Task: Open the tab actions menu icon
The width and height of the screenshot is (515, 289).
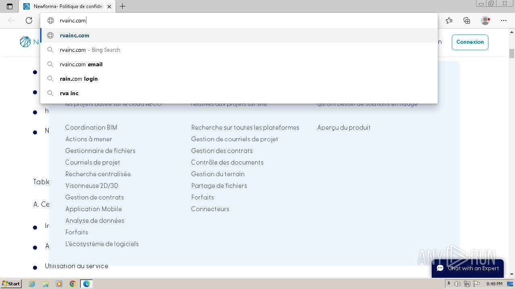Action: pyautogui.click(x=10, y=6)
